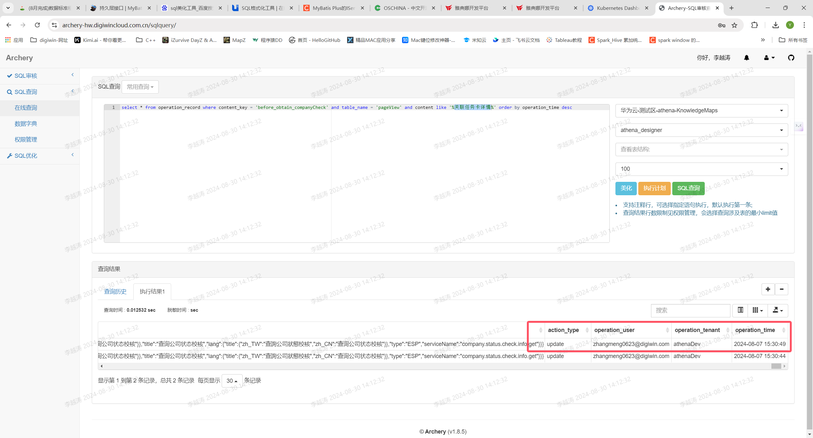Open the browser extensions puzzle icon
This screenshot has width=813, height=438.
point(755,25)
